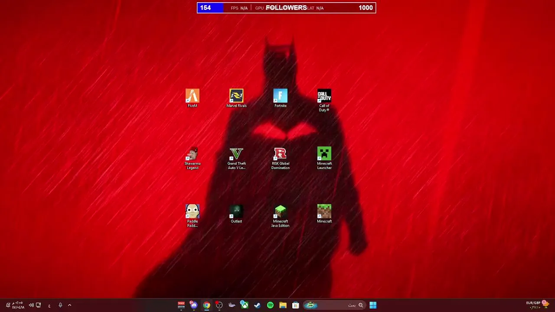Select the Minecraft Launcher icon
Screen dimensions: 555x312
[x=324, y=158]
